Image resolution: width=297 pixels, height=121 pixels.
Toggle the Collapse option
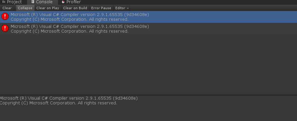[x=25, y=8]
